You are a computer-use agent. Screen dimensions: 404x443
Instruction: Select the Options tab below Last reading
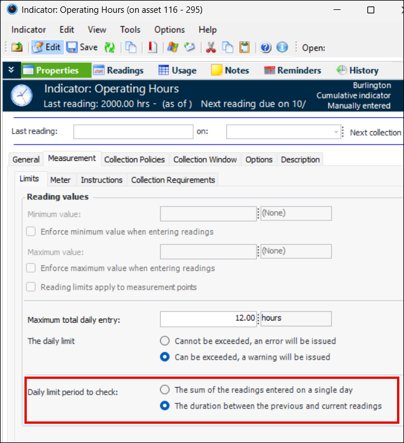[259, 159]
